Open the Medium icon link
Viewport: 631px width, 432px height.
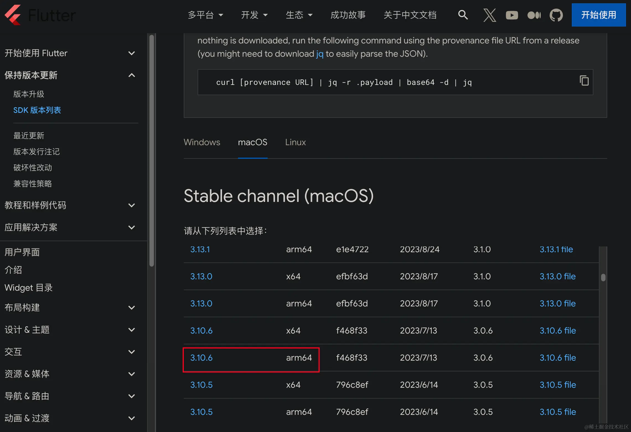[534, 15]
